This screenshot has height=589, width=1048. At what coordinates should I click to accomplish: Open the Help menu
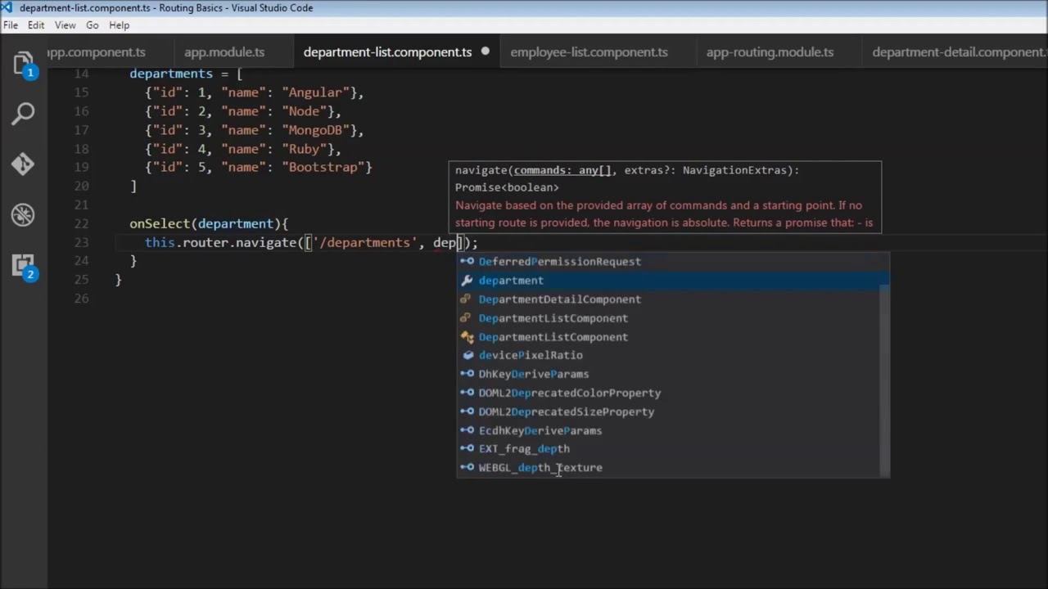point(120,25)
